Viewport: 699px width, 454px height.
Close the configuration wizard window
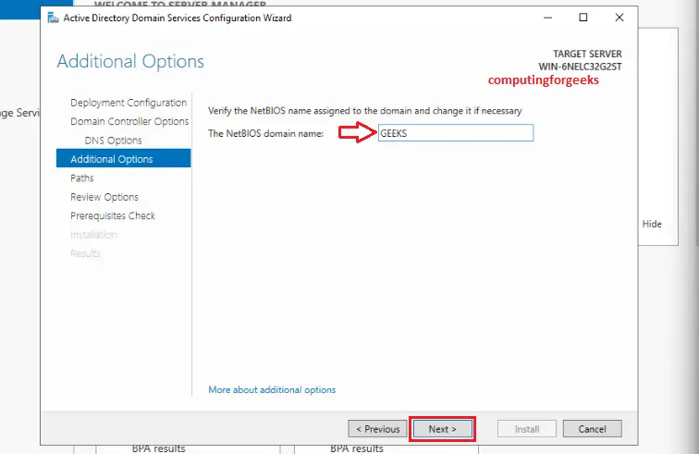pos(619,18)
